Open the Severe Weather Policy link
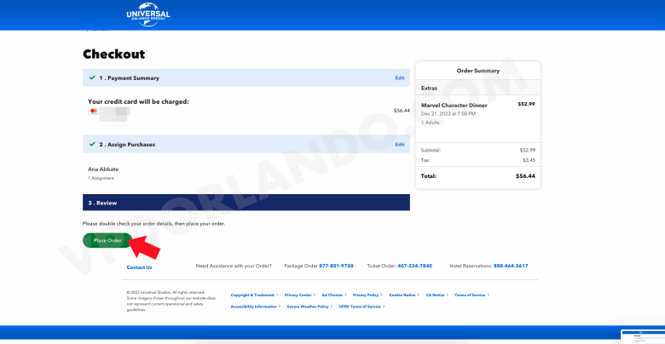This screenshot has width=665, height=344. 309,307
